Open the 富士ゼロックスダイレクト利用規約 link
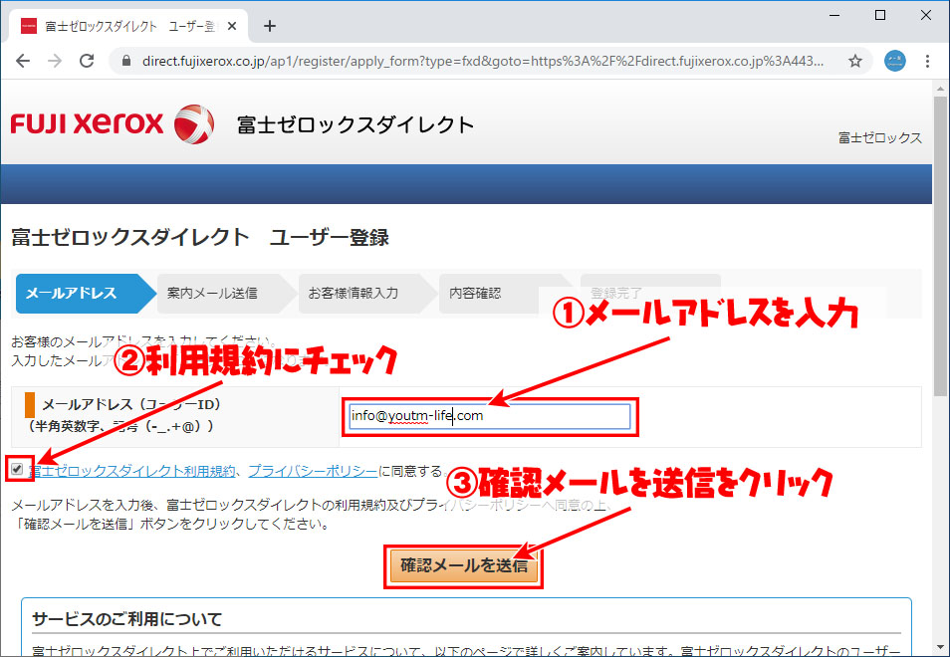The width and height of the screenshot is (950, 657). coord(132,471)
